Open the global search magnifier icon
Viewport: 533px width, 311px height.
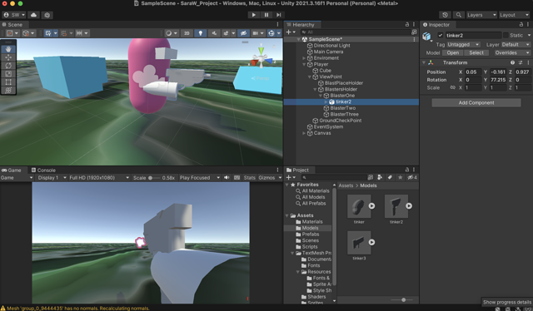[459, 15]
